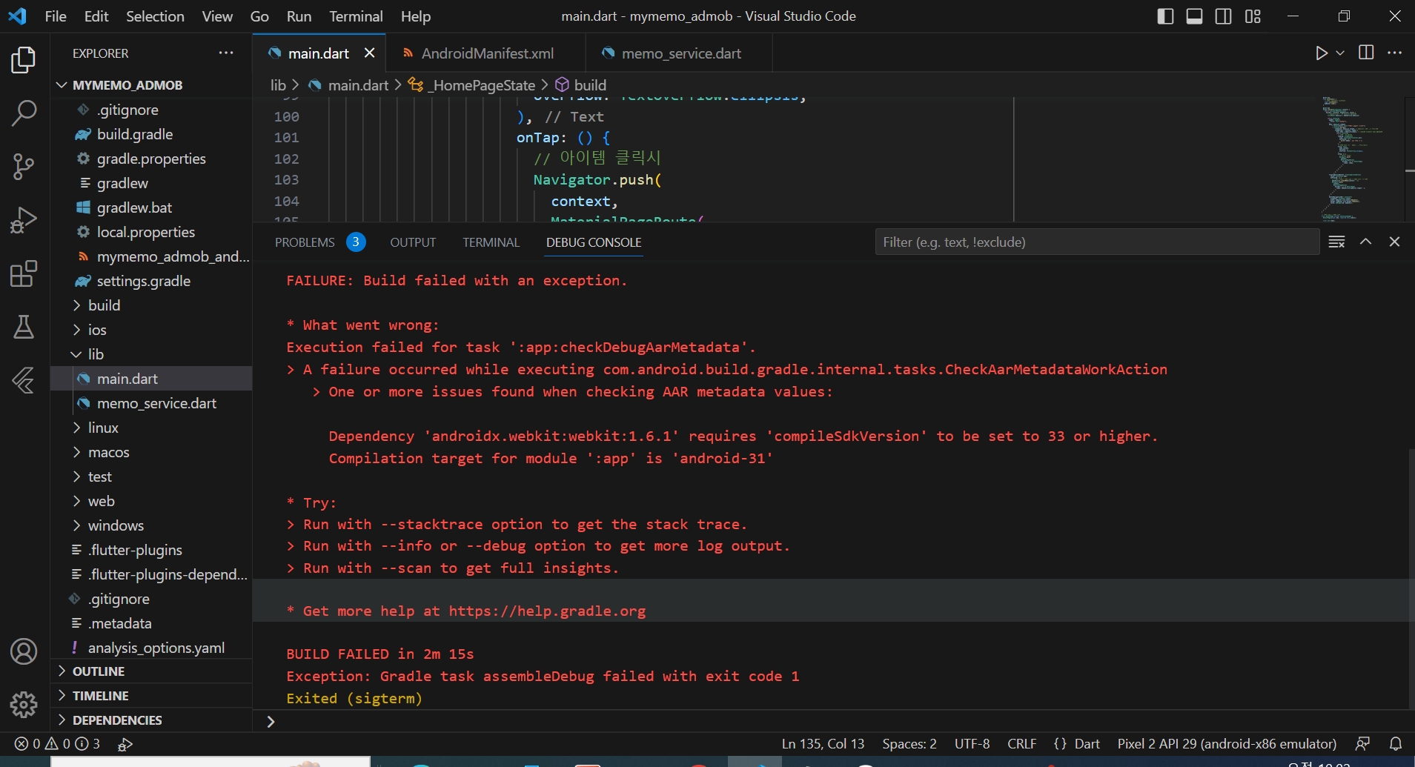Viewport: 1415px width, 767px height.
Task: Close the bottom panel
Action: (x=1394, y=242)
